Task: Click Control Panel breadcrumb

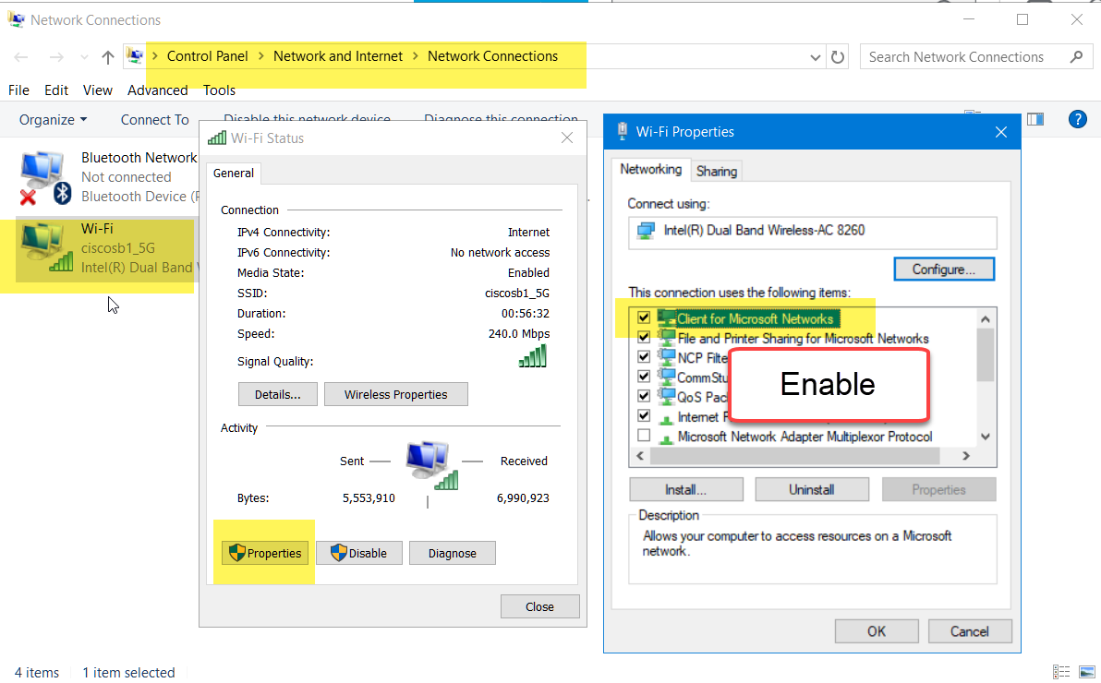Action: coord(207,56)
